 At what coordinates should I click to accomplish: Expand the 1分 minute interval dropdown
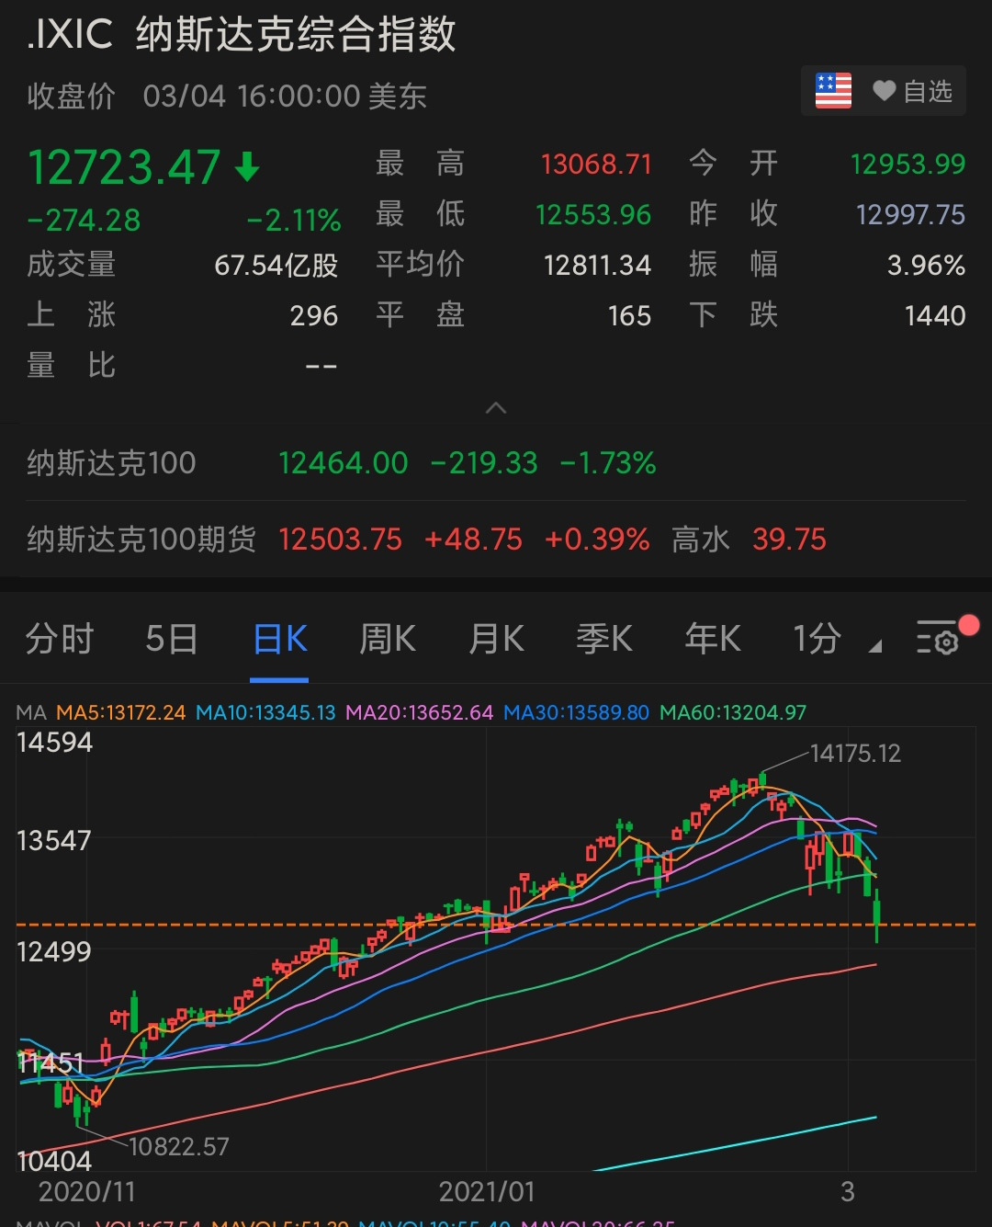[x=837, y=639]
